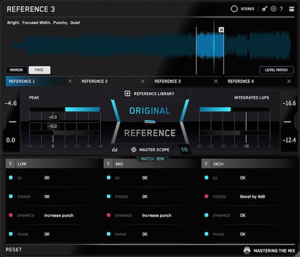Open the Integrated LUFS mode dropdown
The width and height of the screenshot is (300, 257).
[252, 98]
